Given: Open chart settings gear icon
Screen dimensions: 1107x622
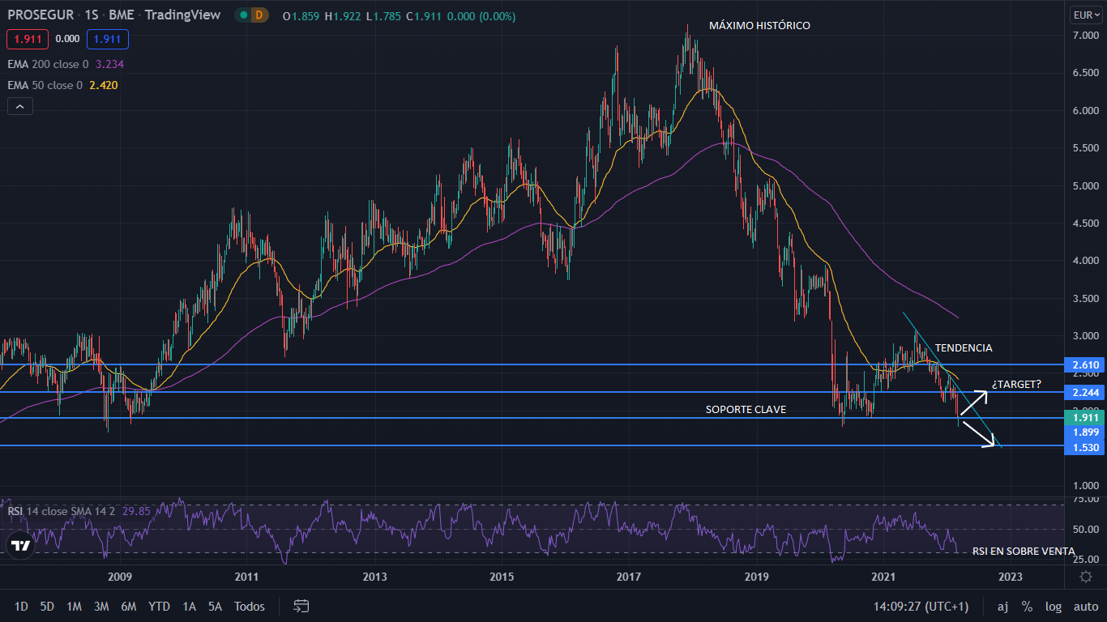Looking at the screenshot, I should pyautogui.click(x=1086, y=576).
